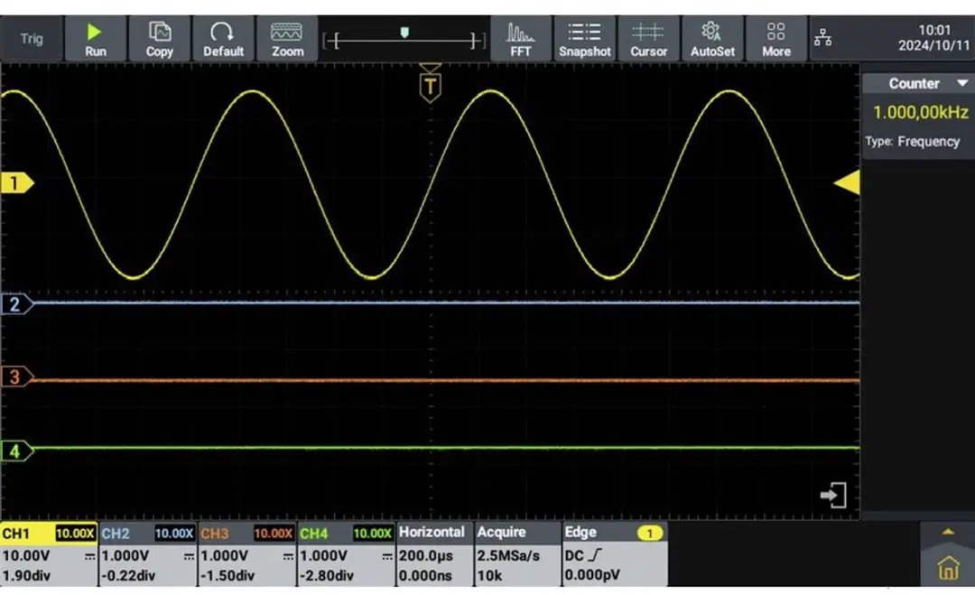Viewport: 975px width, 595px height.
Task: Select the channel 1 ground marker
Action: [17, 182]
